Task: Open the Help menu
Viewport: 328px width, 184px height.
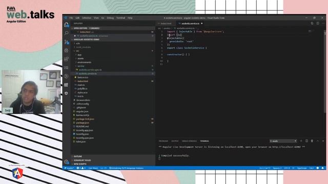Action: coord(130,18)
